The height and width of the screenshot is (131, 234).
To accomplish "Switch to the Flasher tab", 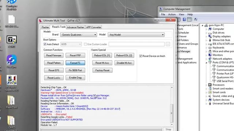I will (45, 27).
